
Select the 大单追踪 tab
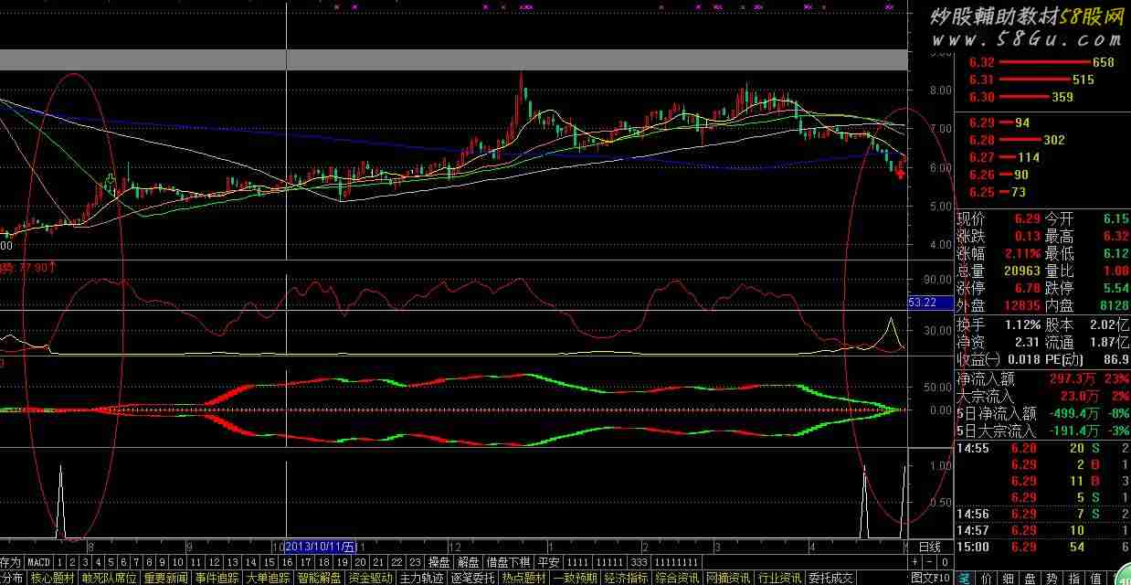269,578
